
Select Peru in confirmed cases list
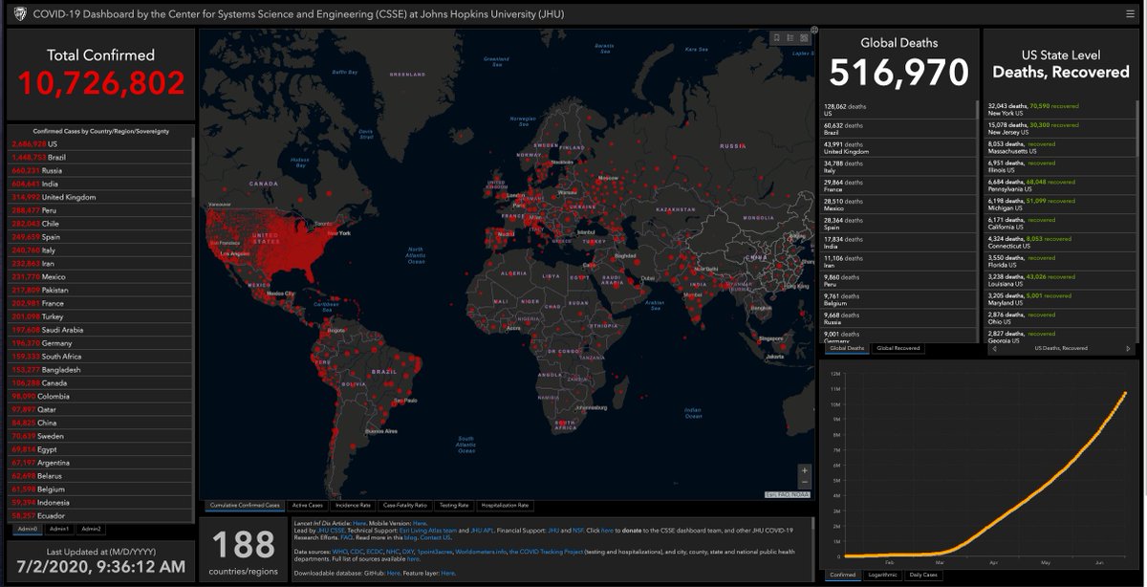100,210
